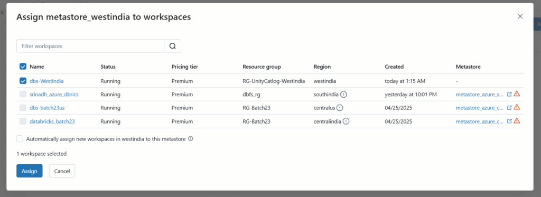Viewport: 541px width, 197px height.
Task: Click the Pricing tier column header
Action: 184,67
